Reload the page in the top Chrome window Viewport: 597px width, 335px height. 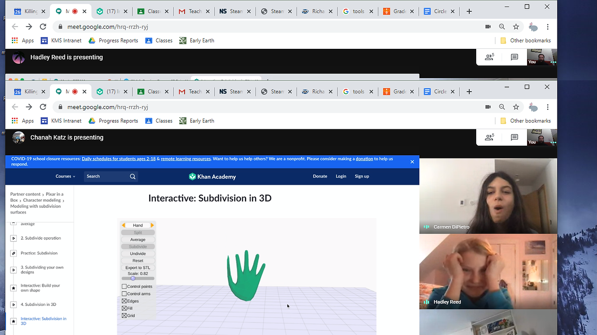pyautogui.click(x=43, y=27)
